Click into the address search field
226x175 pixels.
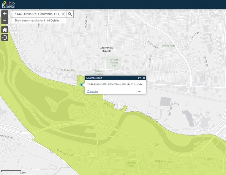pos(36,14)
